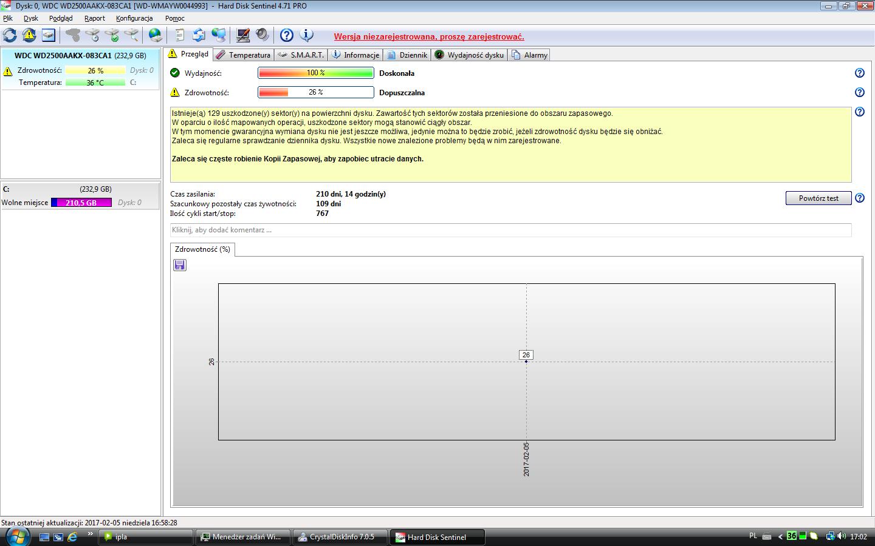The height and width of the screenshot is (546, 875).
Task: Switch to the S.M.A.R.T. tab
Action: click(x=301, y=55)
